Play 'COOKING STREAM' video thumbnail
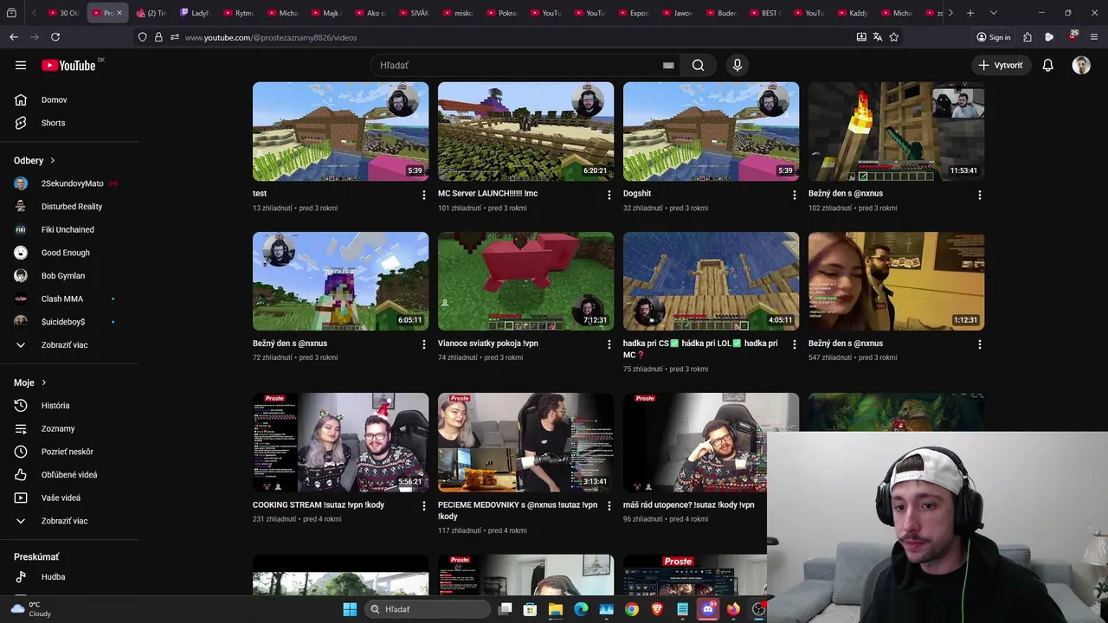This screenshot has height=623, width=1108. click(x=340, y=442)
